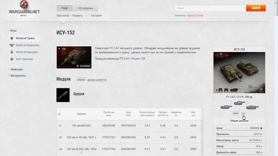Open World of Warplanes sidebar link
This screenshot has height=156, width=278.
click(27, 45)
